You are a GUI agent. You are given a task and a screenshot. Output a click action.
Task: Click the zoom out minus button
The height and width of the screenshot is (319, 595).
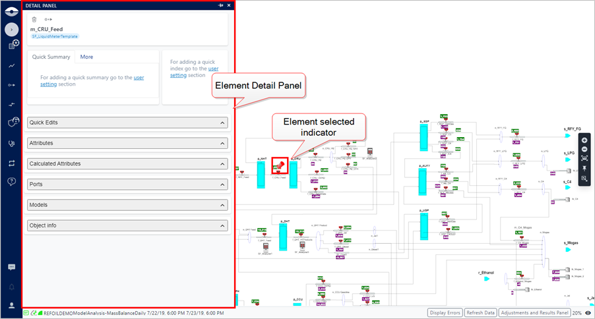[x=584, y=150]
